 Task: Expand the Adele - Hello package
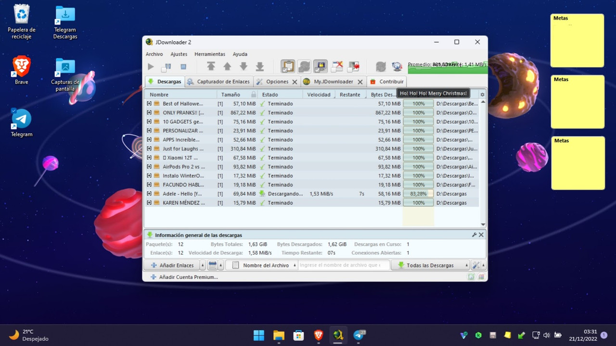[x=149, y=194]
